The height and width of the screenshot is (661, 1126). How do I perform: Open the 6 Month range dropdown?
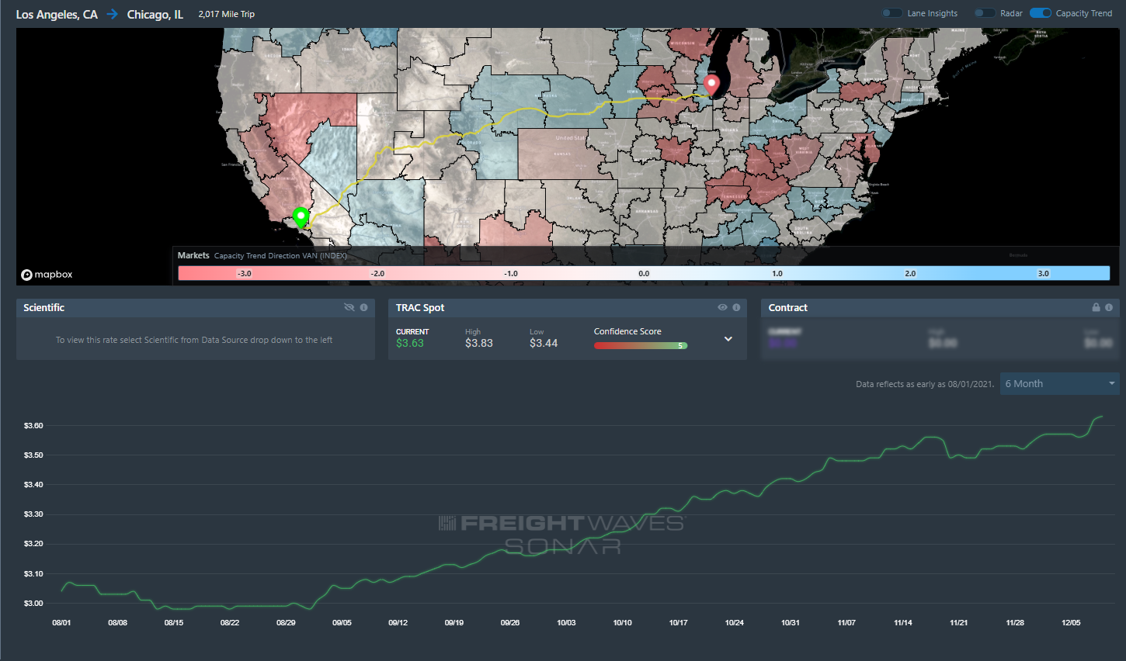1059,384
